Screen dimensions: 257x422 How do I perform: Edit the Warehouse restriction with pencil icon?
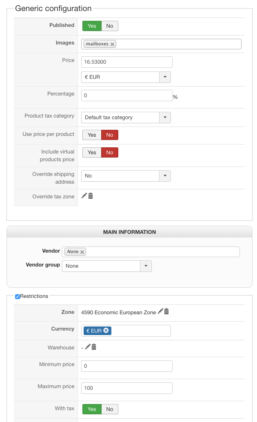point(88,347)
